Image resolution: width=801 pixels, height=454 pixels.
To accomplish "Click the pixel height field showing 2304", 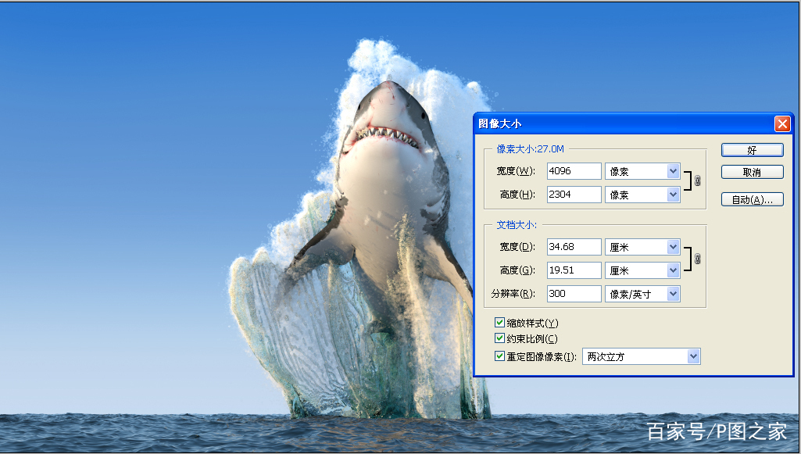I will tap(574, 195).
